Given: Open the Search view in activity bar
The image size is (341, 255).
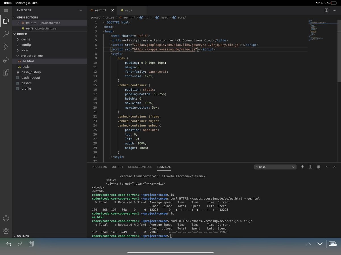Looking at the screenshot, I should coord(6,33).
